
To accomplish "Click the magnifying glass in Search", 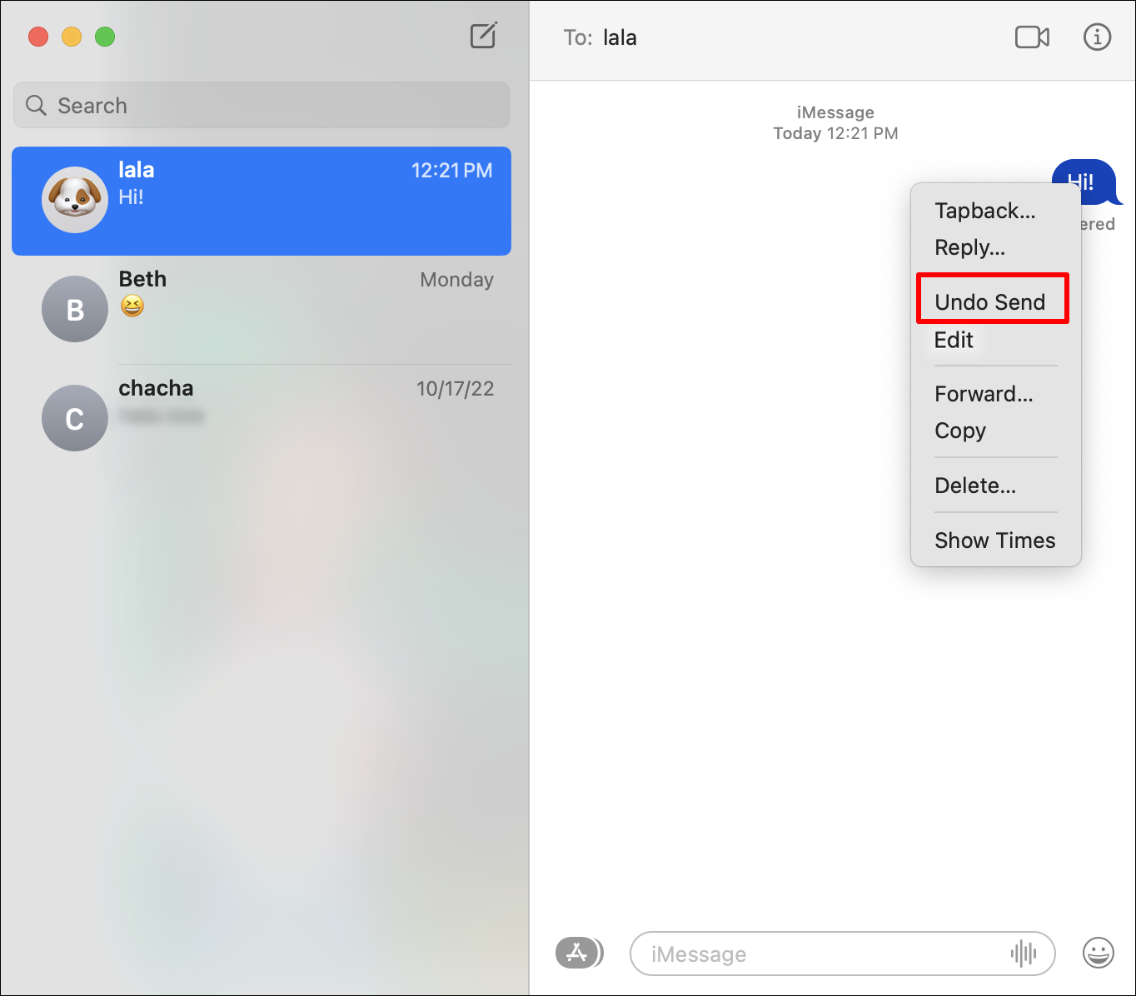I will 36,105.
